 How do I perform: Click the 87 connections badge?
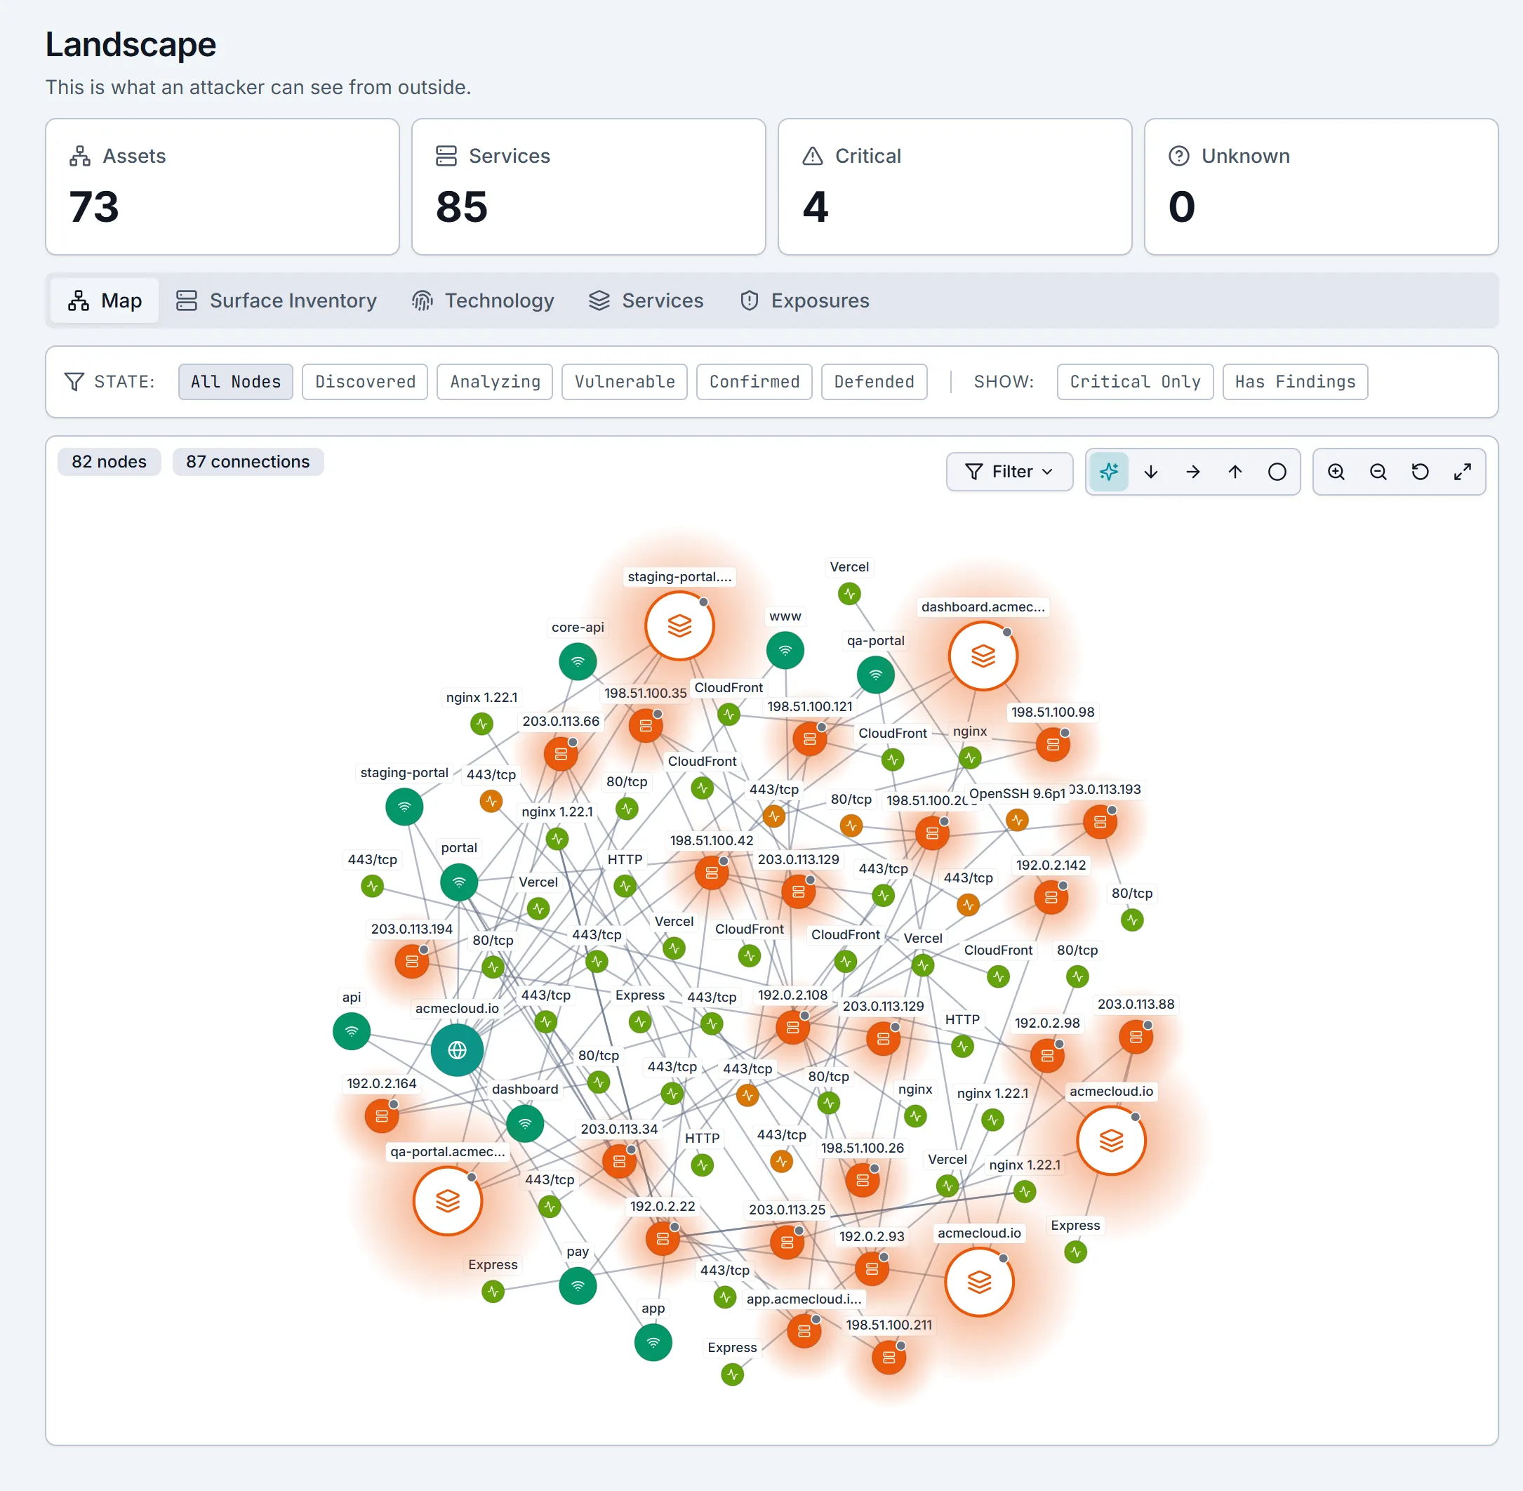click(248, 461)
